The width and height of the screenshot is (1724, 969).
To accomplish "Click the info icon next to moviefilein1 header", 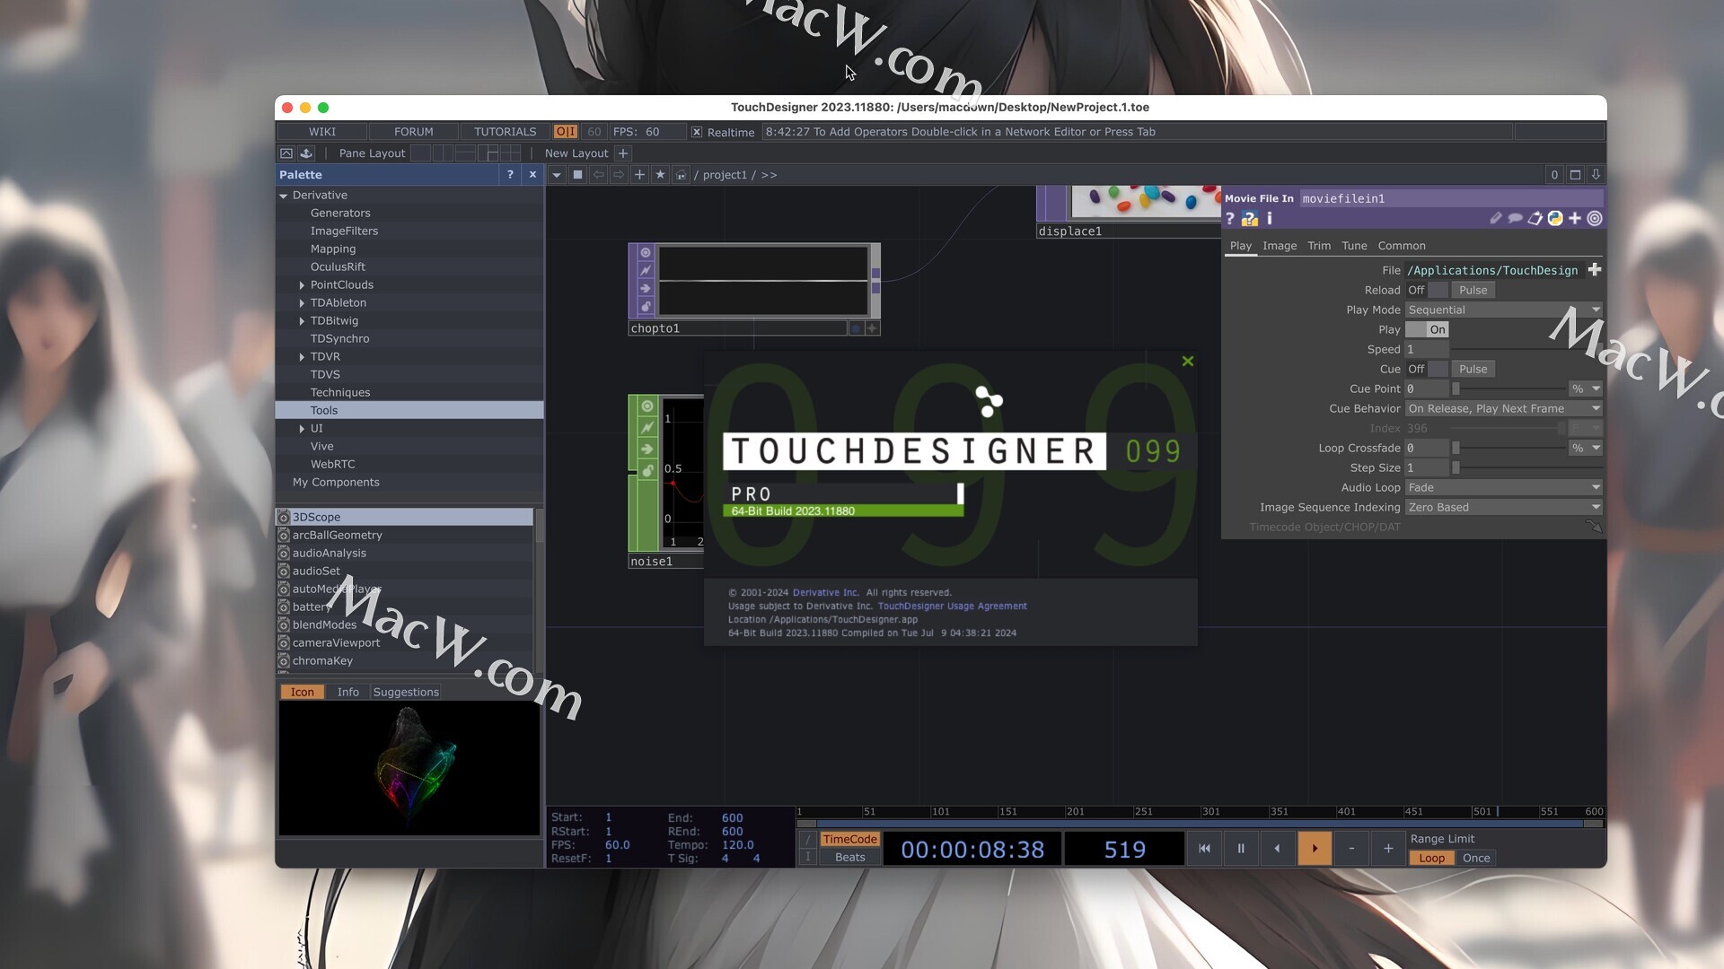I will pyautogui.click(x=1270, y=219).
